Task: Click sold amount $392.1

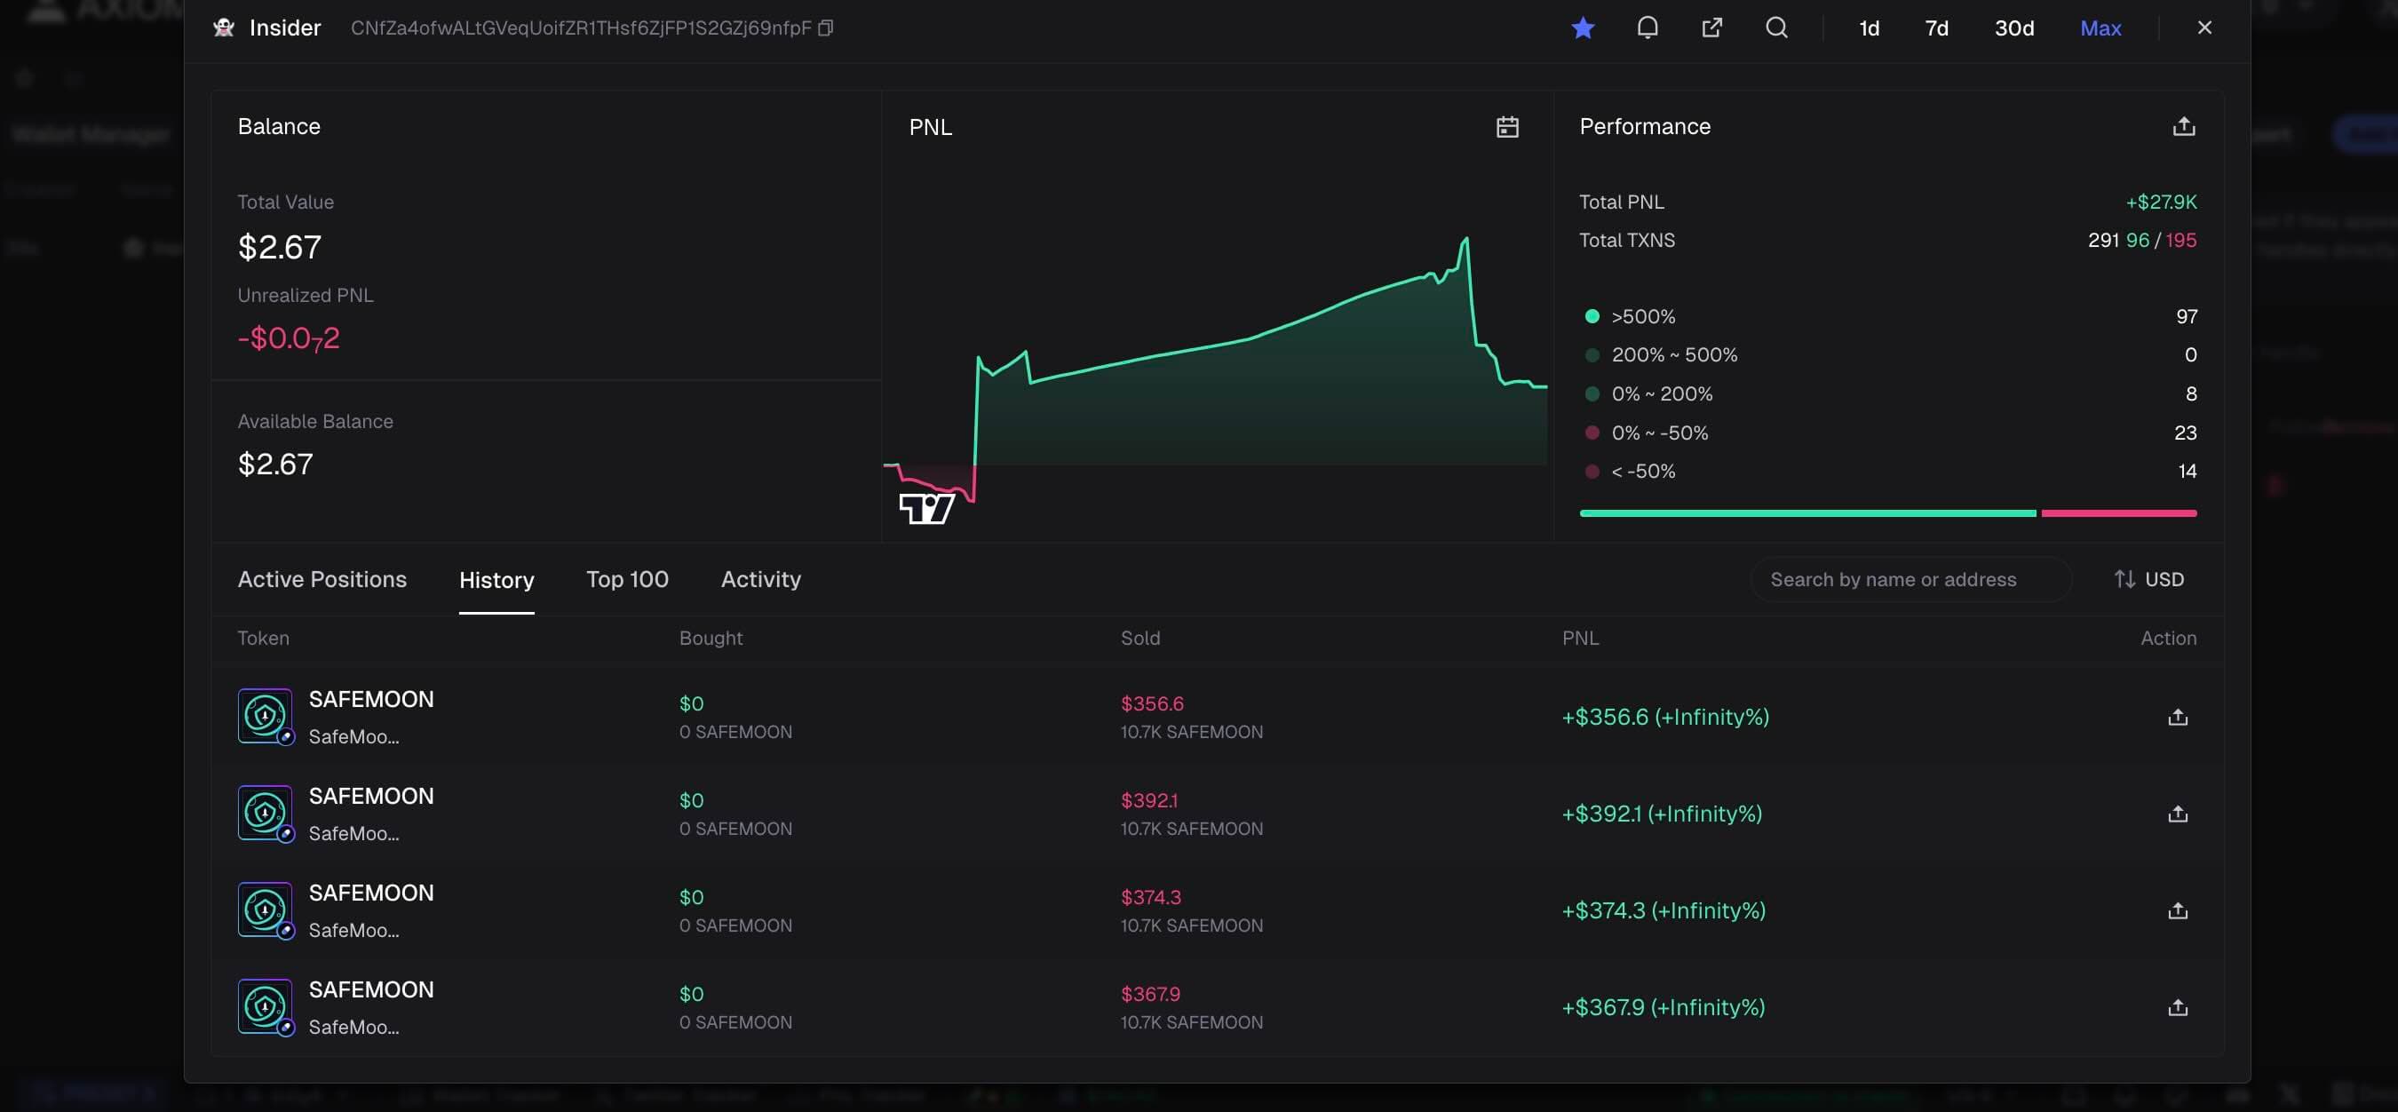Action: [1148, 800]
